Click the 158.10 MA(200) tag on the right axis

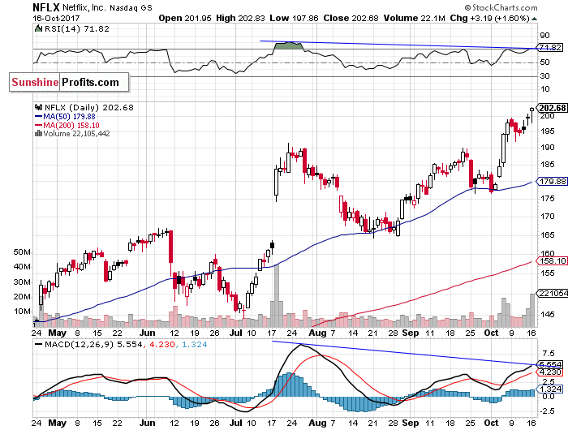pos(552,260)
